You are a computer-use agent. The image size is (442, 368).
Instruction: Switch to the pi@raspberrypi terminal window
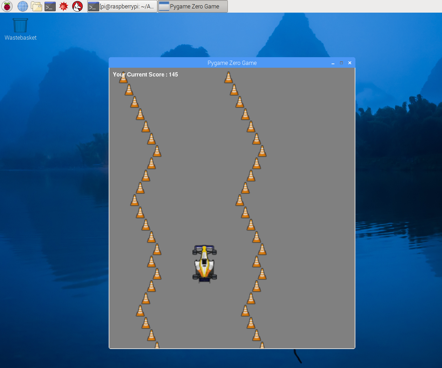pyautogui.click(x=122, y=6)
